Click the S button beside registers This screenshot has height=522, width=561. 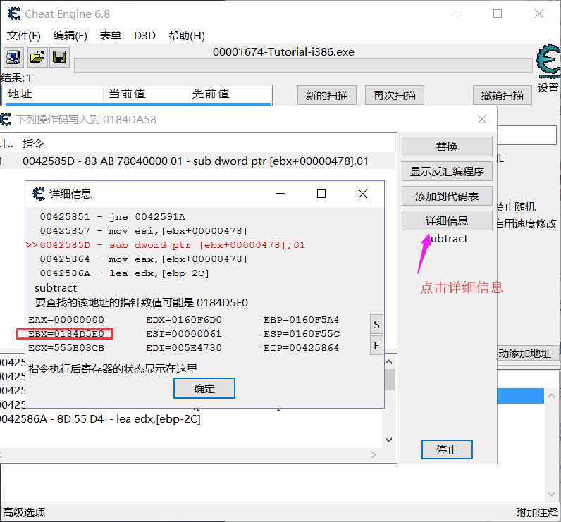click(376, 324)
